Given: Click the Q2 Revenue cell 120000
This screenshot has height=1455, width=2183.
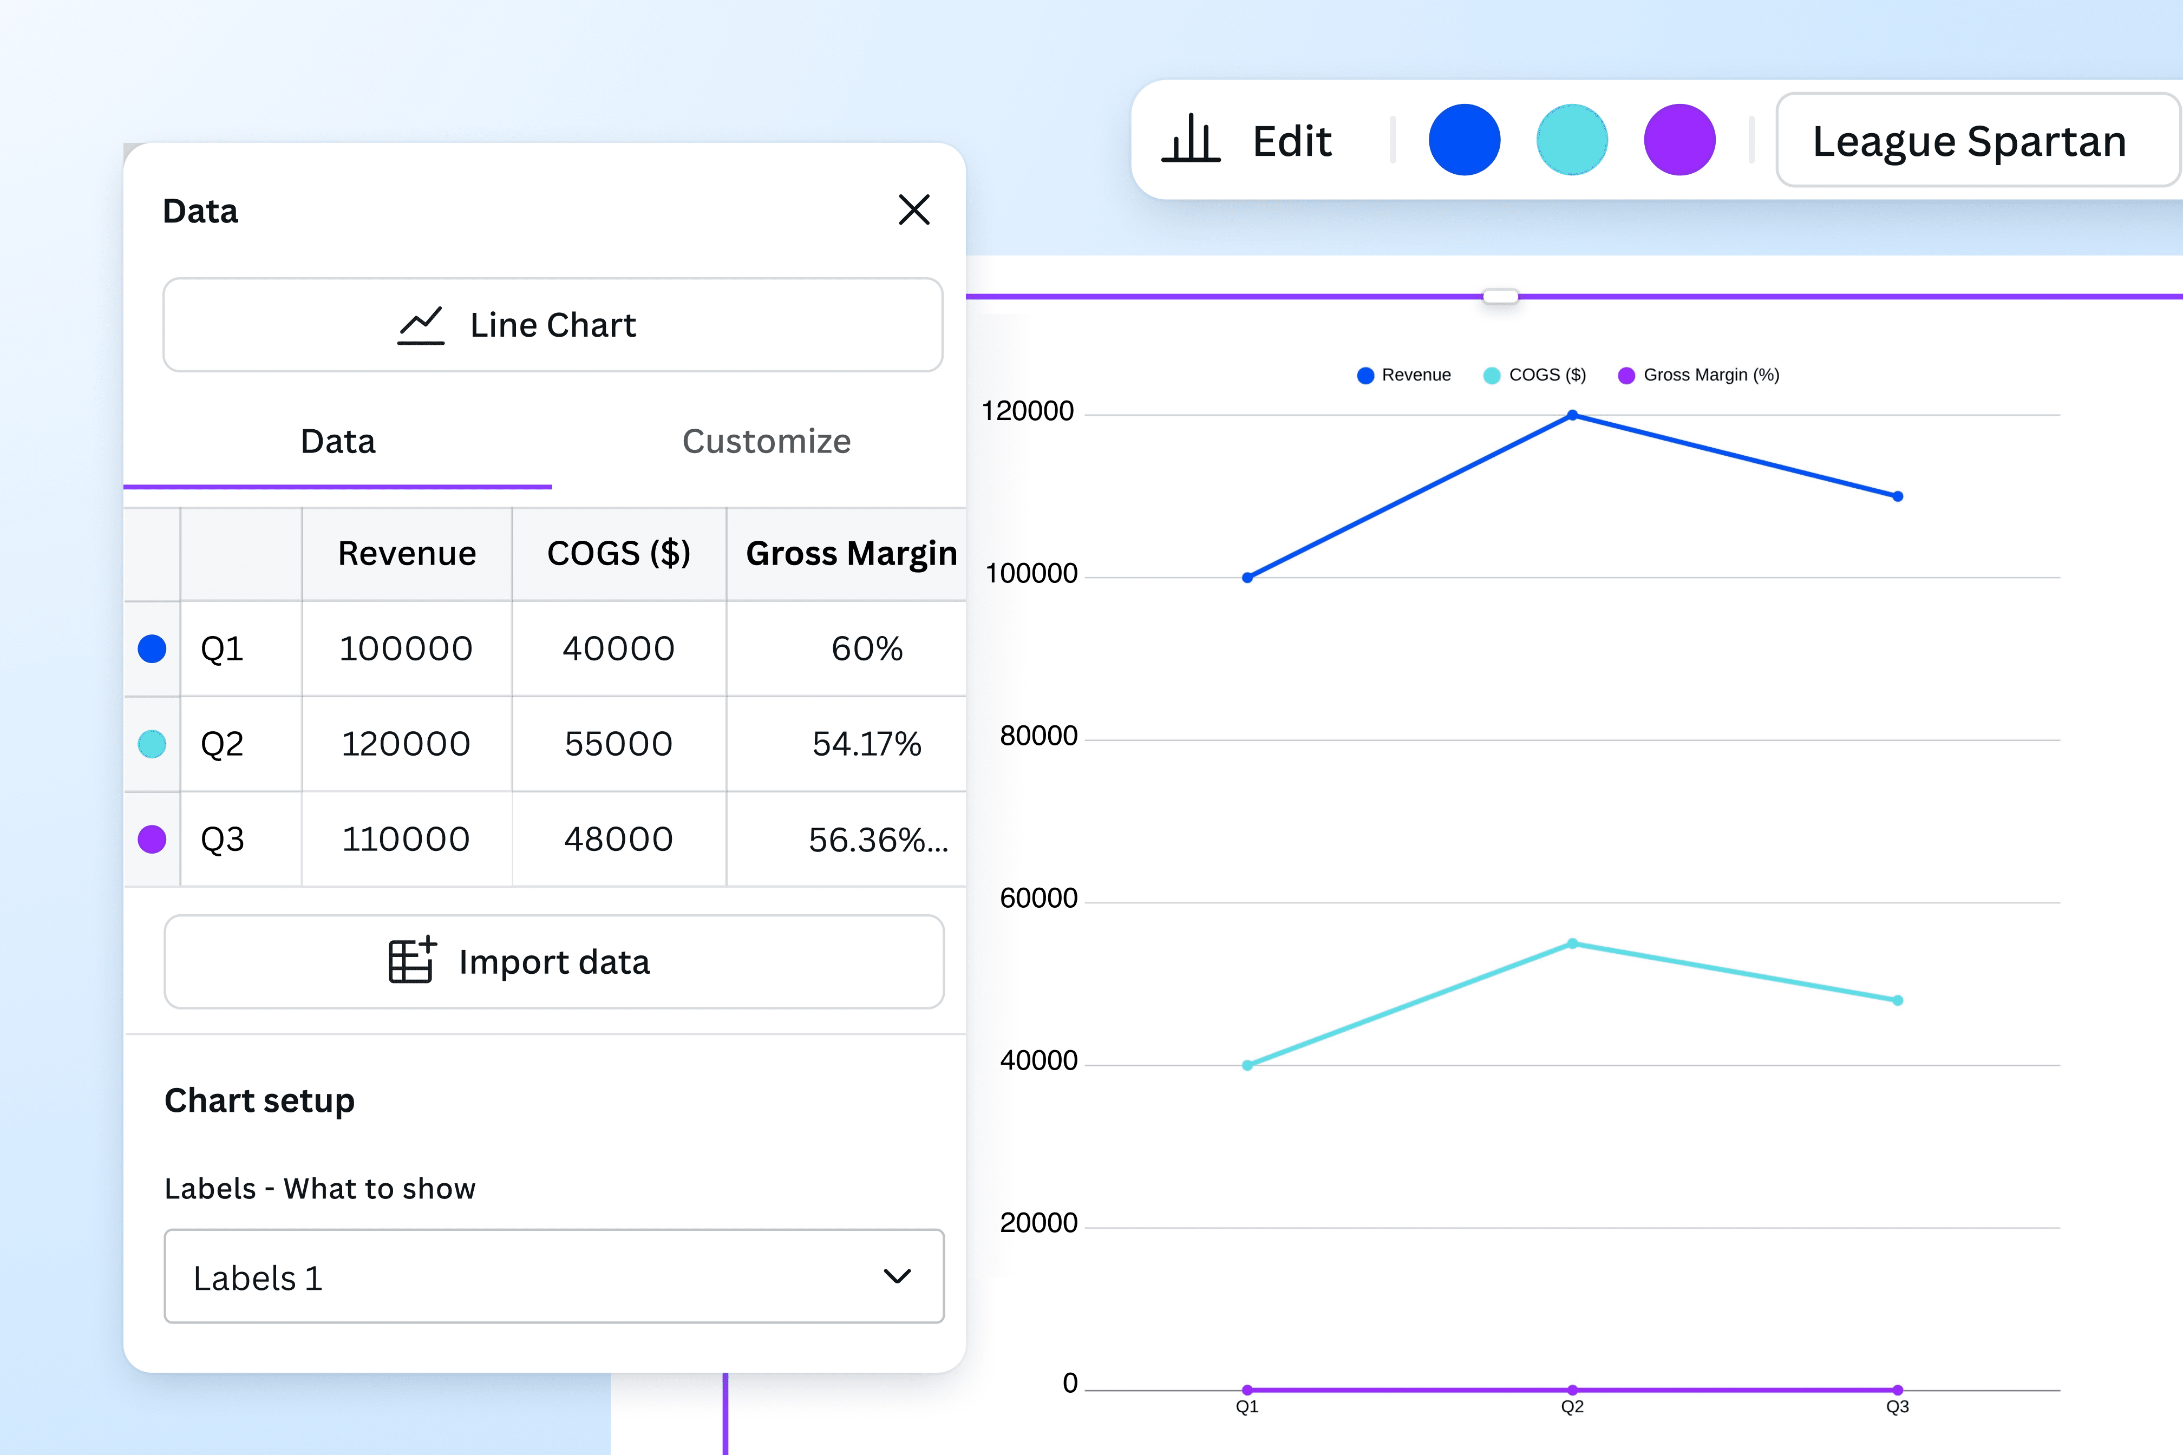Looking at the screenshot, I should [x=406, y=744].
